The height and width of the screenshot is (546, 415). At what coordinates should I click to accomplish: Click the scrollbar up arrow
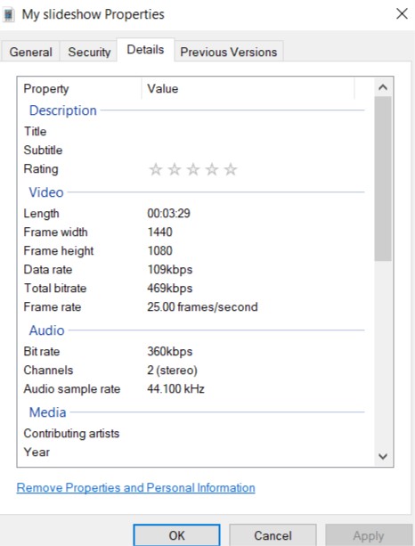point(383,87)
